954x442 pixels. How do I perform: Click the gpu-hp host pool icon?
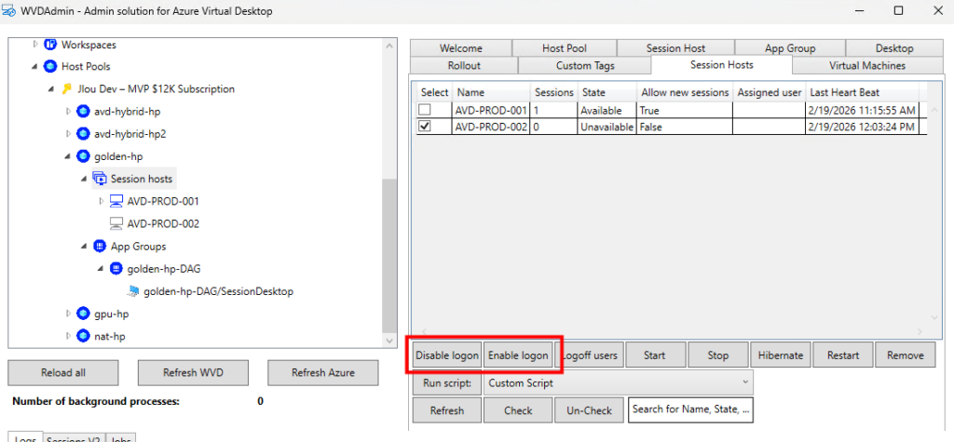tap(83, 314)
